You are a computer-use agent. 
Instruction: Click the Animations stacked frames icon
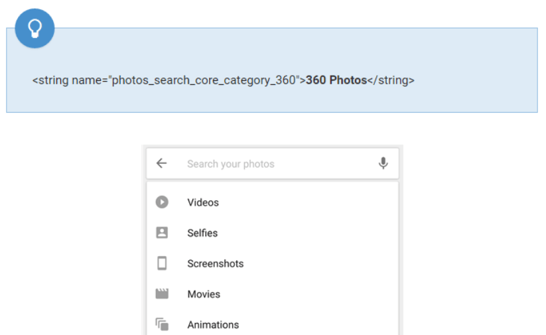162,324
